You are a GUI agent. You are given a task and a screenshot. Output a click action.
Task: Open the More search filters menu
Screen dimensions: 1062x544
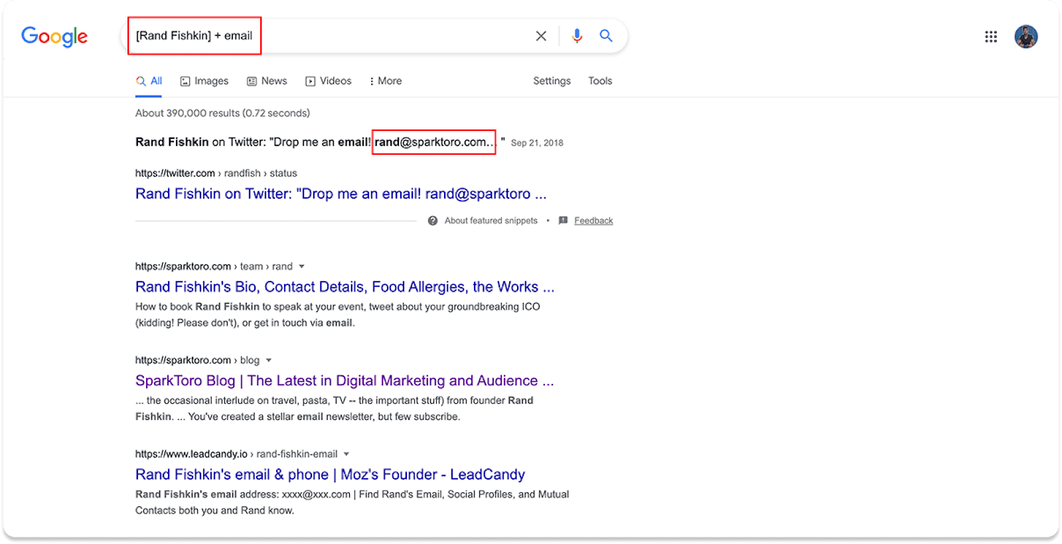(x=386, y=81)
